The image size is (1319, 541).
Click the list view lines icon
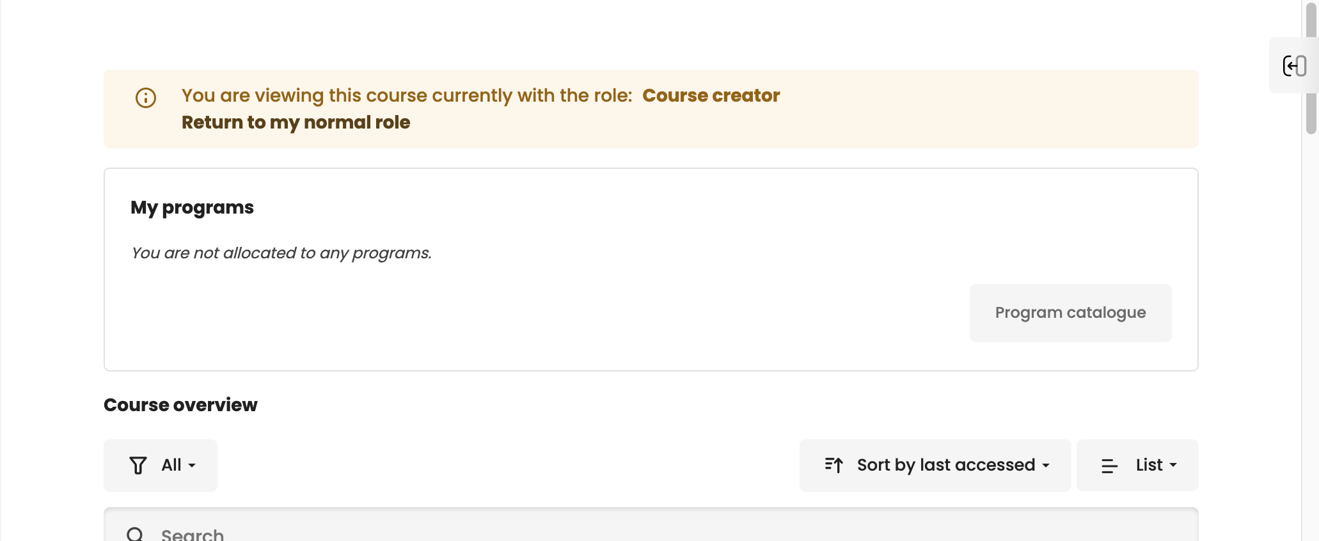pyautogui.click(x=1109, y=466)
